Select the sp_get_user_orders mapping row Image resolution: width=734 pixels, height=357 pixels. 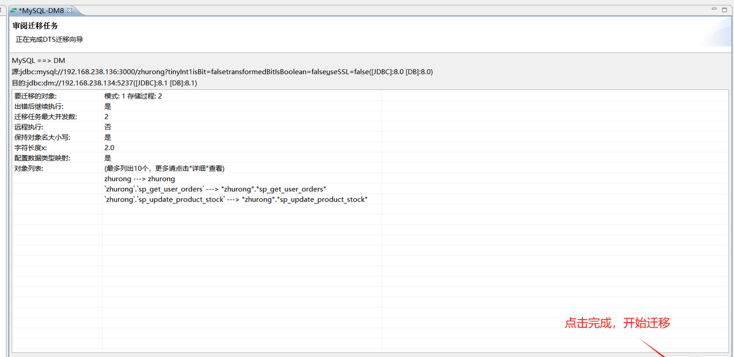pos(215,189)
